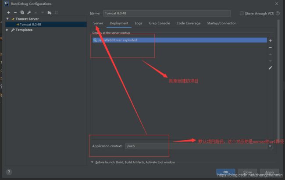Switch to the Deployment tab
The width and height of the screenshot is (285, 180).
(x=119, y=23)
